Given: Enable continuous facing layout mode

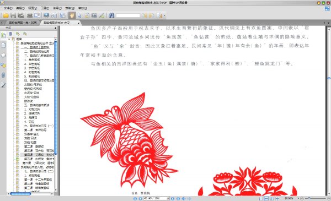Looking at the screenshot, I should click(x=277, y=198).
